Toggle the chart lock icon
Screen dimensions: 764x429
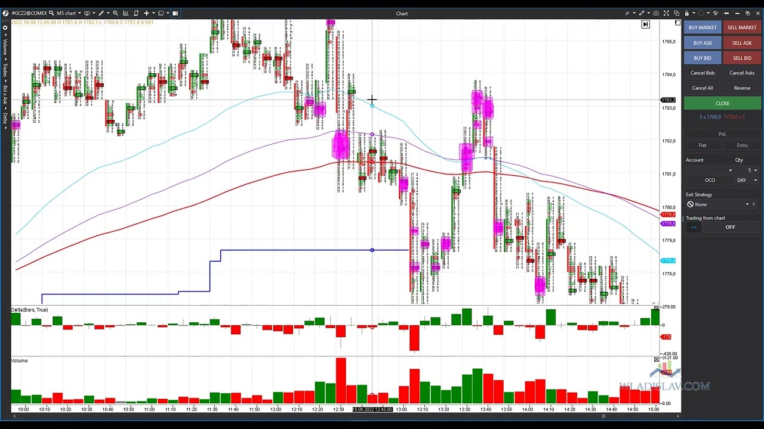click(x=687, y=13)
